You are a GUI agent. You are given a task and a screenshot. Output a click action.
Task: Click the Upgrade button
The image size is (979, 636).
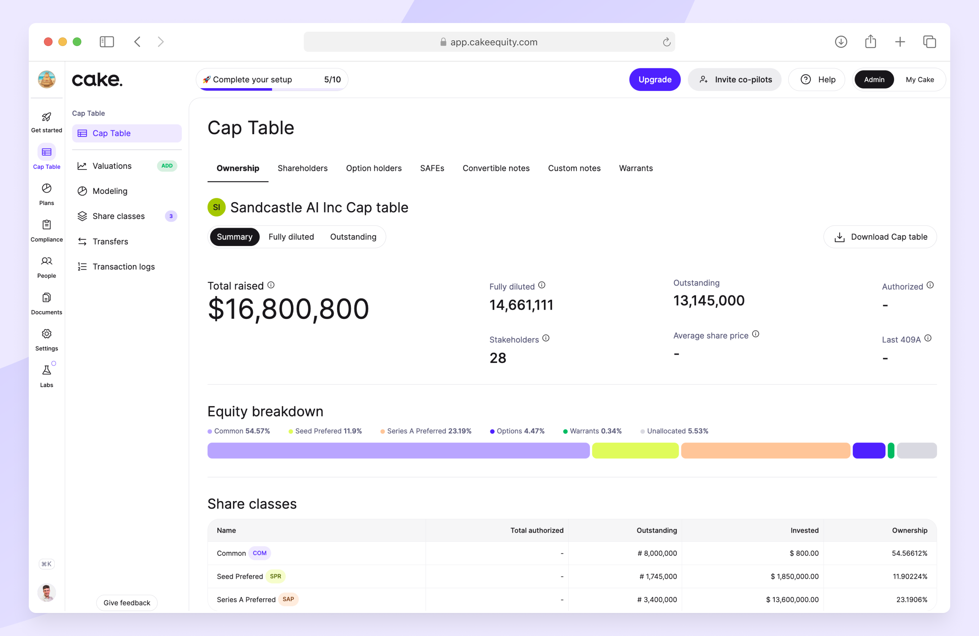click(655, 79)
